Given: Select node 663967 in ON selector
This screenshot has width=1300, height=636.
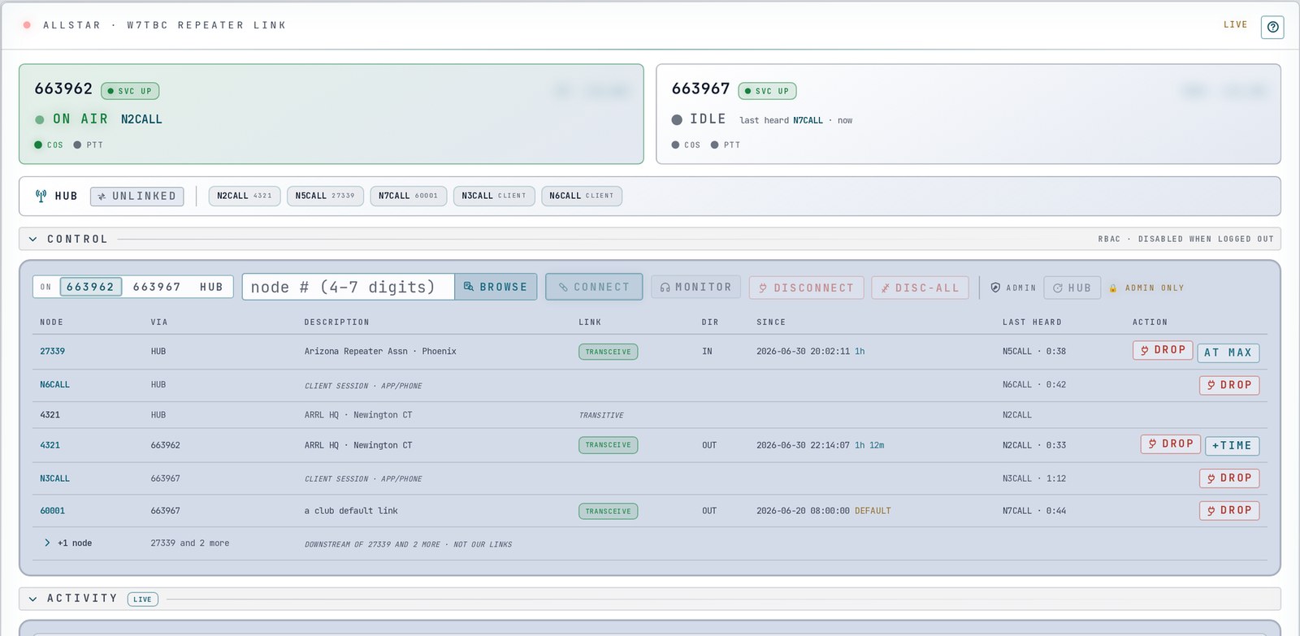Looking at the screenshot, I should [x=157, y=287].
